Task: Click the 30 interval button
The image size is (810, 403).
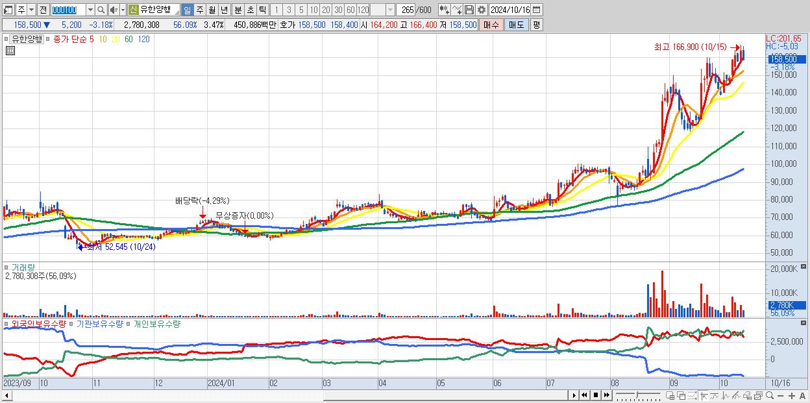Action: (338, 10)
